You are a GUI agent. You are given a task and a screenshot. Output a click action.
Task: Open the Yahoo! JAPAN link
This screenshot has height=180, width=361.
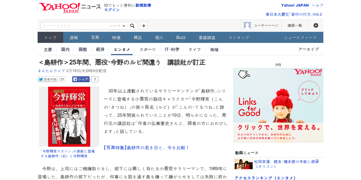click(295, 5)
